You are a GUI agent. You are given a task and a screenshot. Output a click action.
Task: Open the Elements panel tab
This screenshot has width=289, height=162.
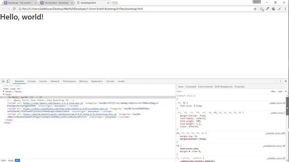(x=19, y=81)
